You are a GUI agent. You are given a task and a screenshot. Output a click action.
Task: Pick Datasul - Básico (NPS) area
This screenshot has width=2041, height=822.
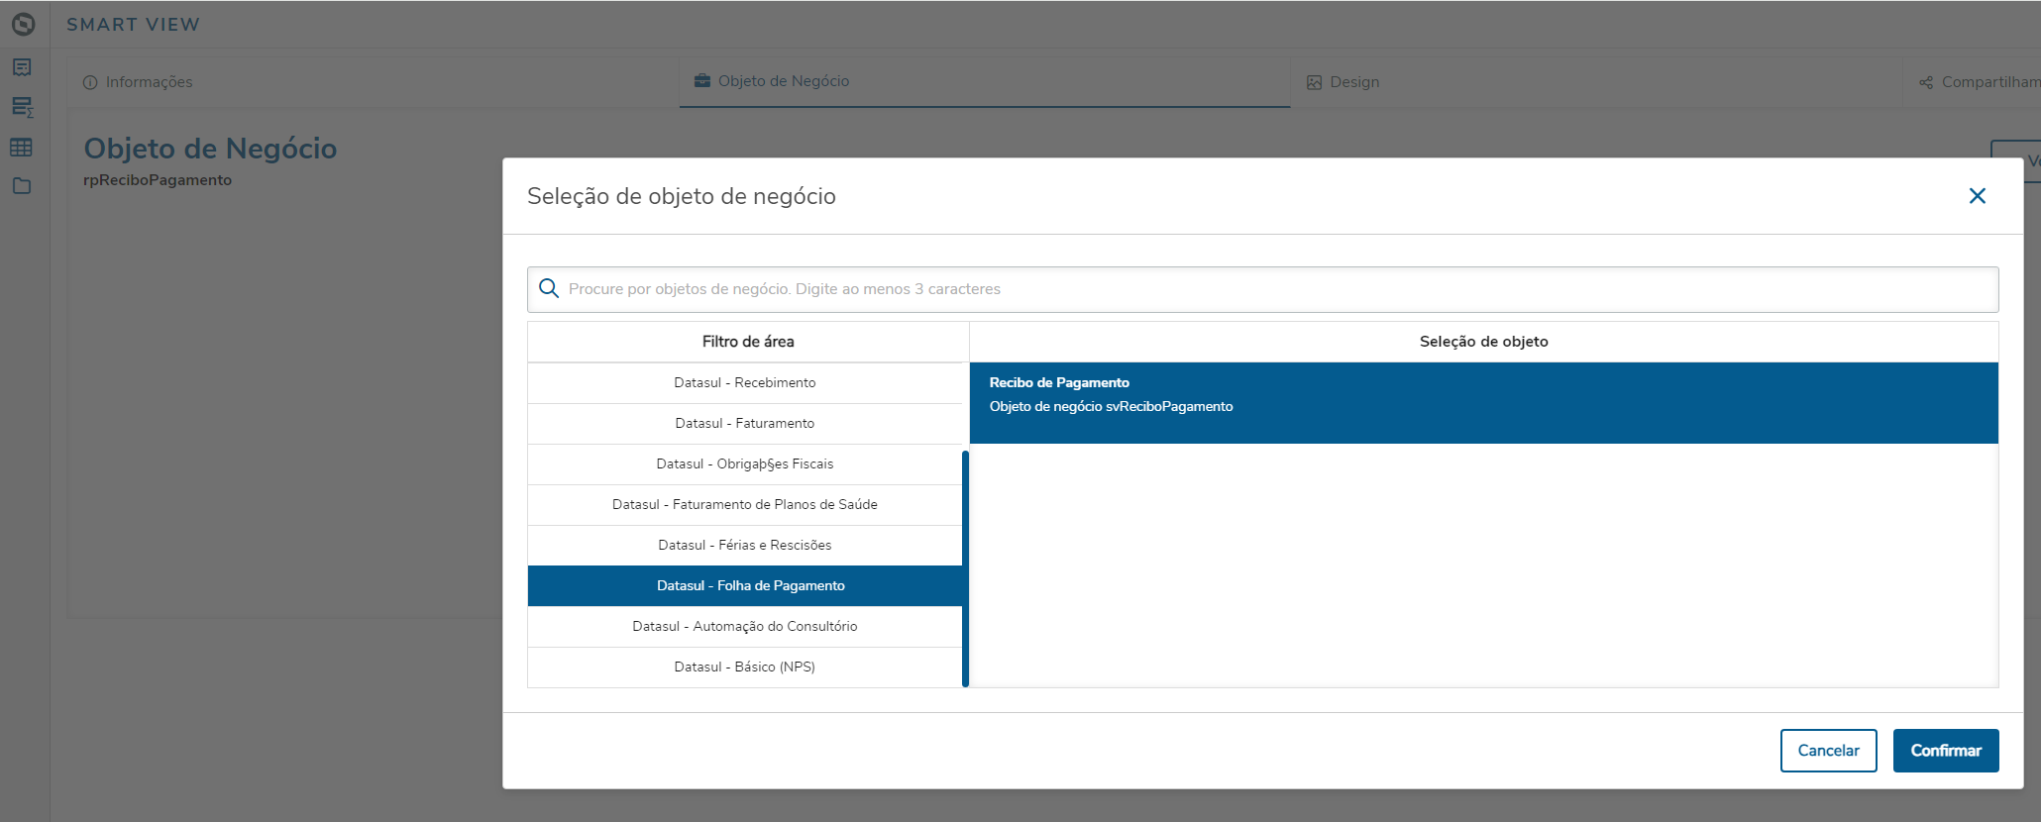tap(745, 668)
